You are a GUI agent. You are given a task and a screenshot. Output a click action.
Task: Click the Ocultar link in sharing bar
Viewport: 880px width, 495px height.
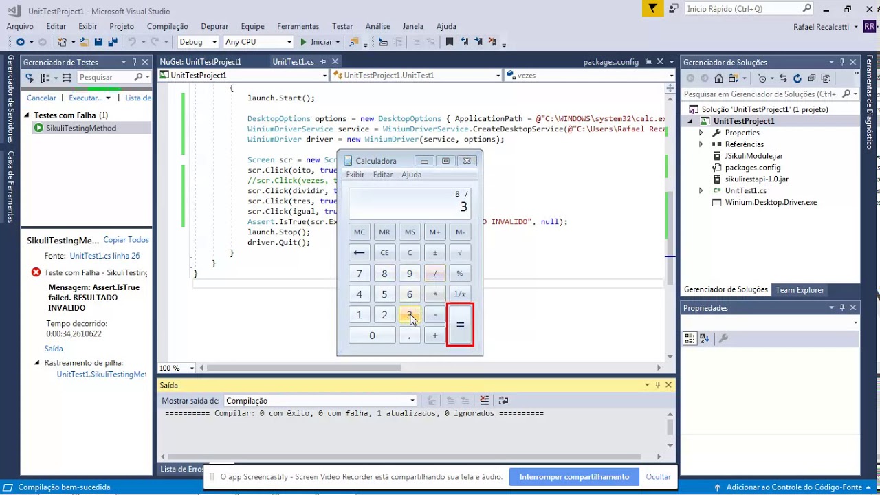(x=659, y=477)
